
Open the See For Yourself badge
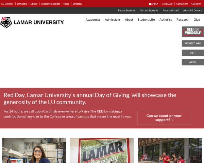193,32
